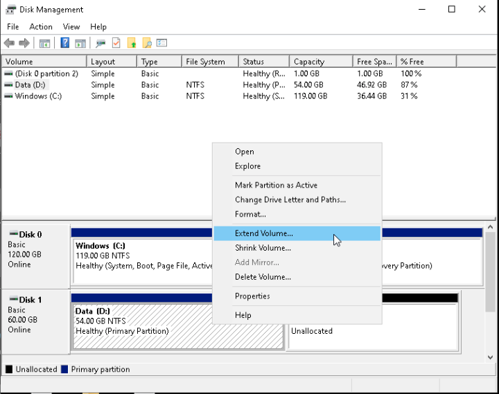Image resolution: width=499 pixels, height=394 pixels.
Task: Click folder with magnifier toolbar icon
Action: point(147,43)
